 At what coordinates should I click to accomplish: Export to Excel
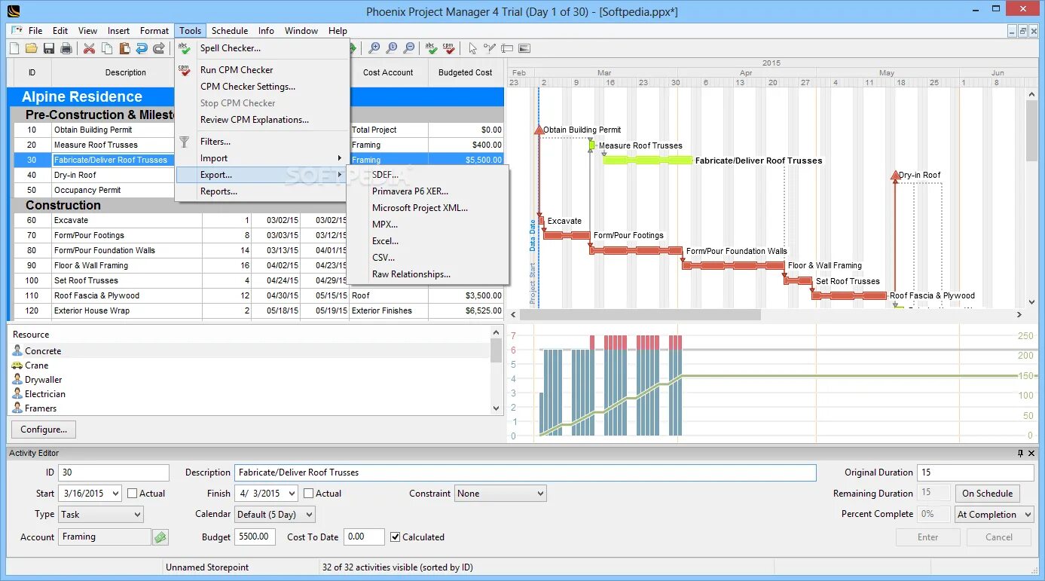point(428,241)
